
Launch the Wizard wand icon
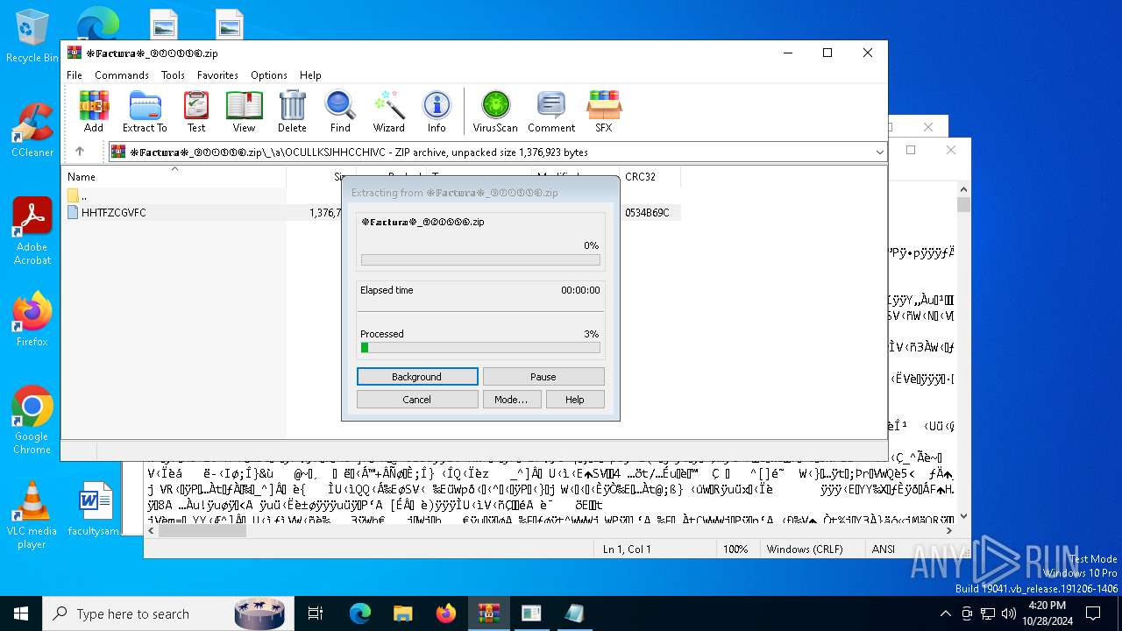pos(388,111)
